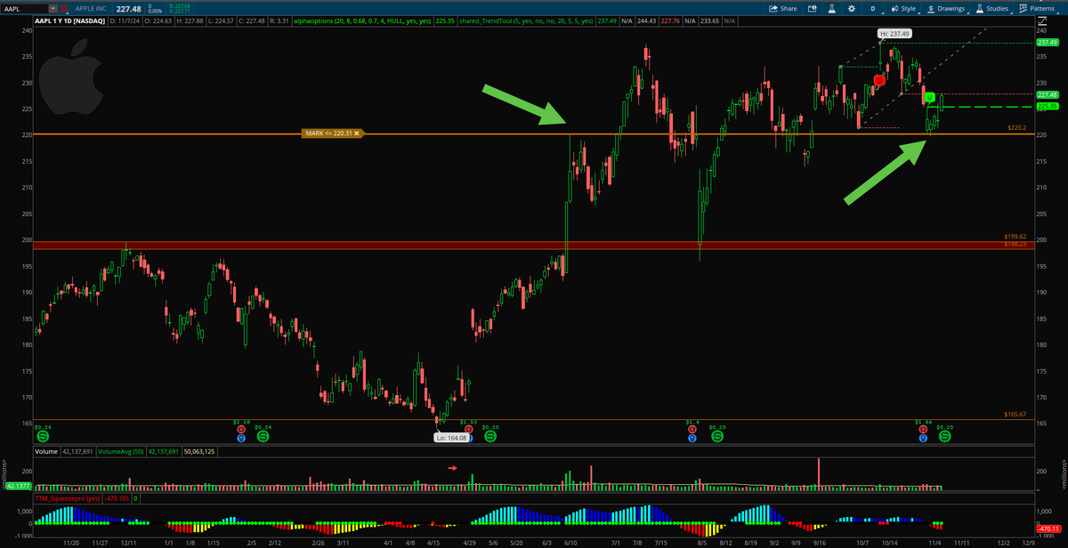The width and height of the screenshot is (1068, 548).
Task: Click the 227.48 last price in the top bar
Action: [129, 9]
